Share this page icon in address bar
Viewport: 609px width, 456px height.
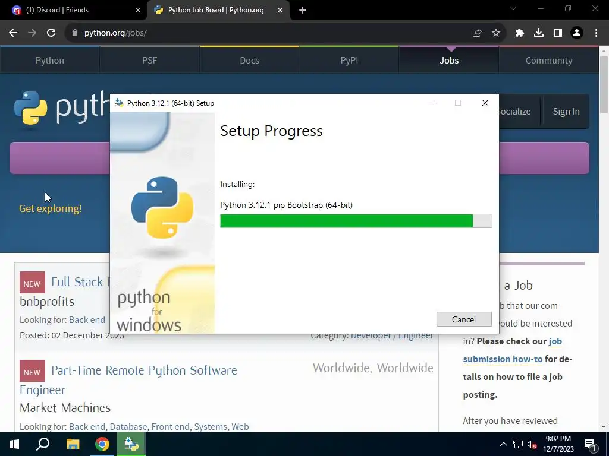coord(477,33)
